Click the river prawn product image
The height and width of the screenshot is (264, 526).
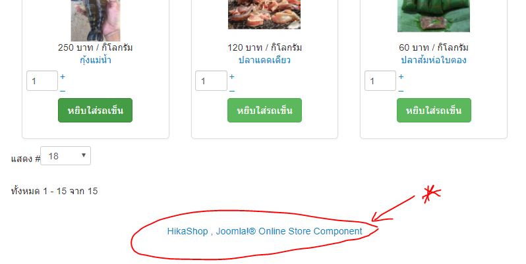[x=96, y=20]
